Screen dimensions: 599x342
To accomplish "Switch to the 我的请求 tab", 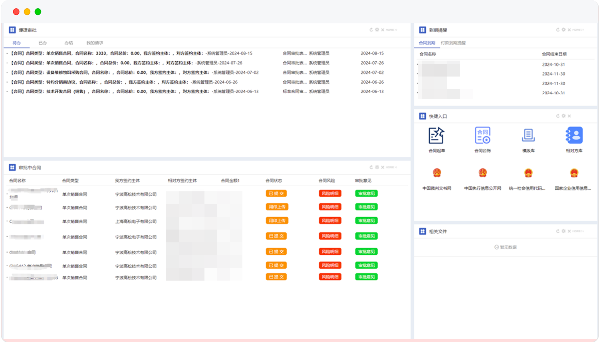I will coord(95,43).
